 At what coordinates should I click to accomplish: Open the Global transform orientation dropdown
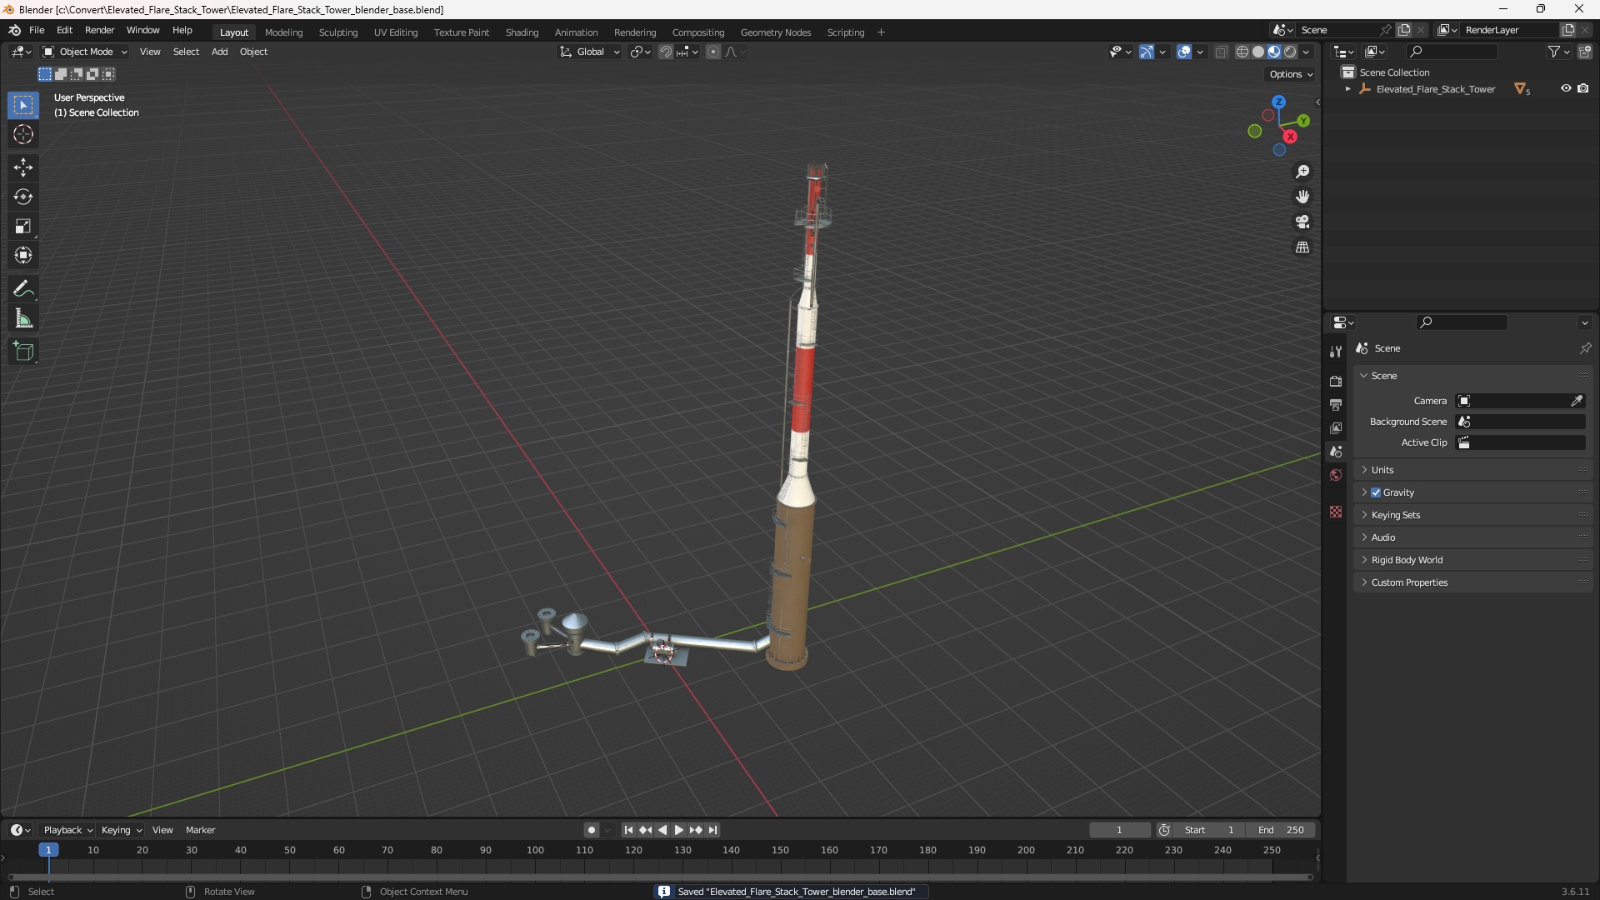589,52
